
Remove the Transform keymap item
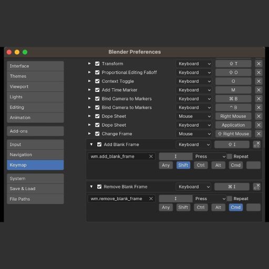pos(258,64)
